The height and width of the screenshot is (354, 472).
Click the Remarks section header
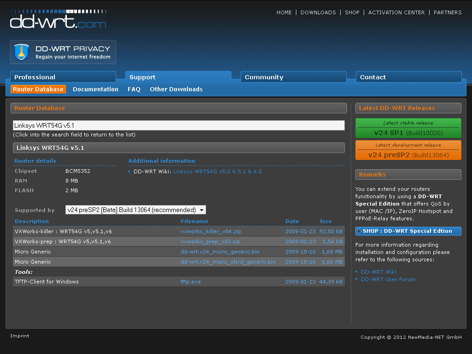click(408, 175)
